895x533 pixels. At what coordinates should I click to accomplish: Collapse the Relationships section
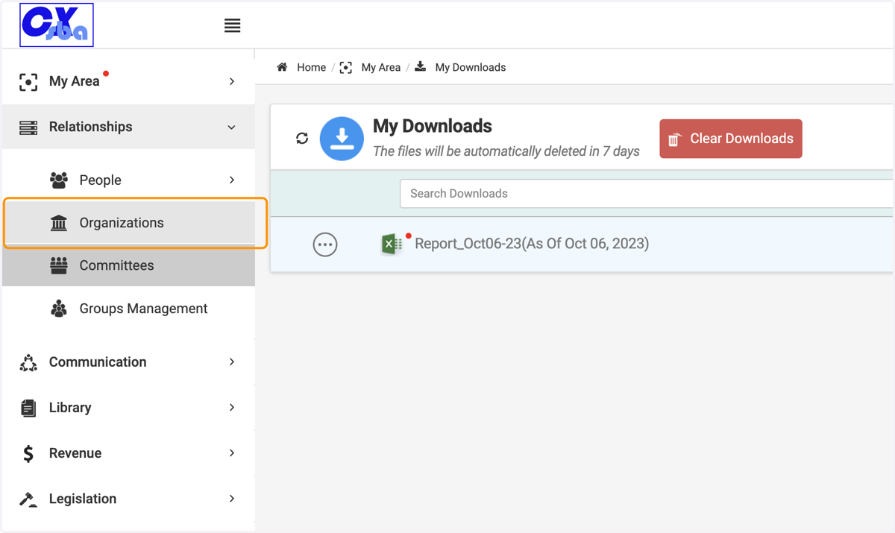point(232,127)
